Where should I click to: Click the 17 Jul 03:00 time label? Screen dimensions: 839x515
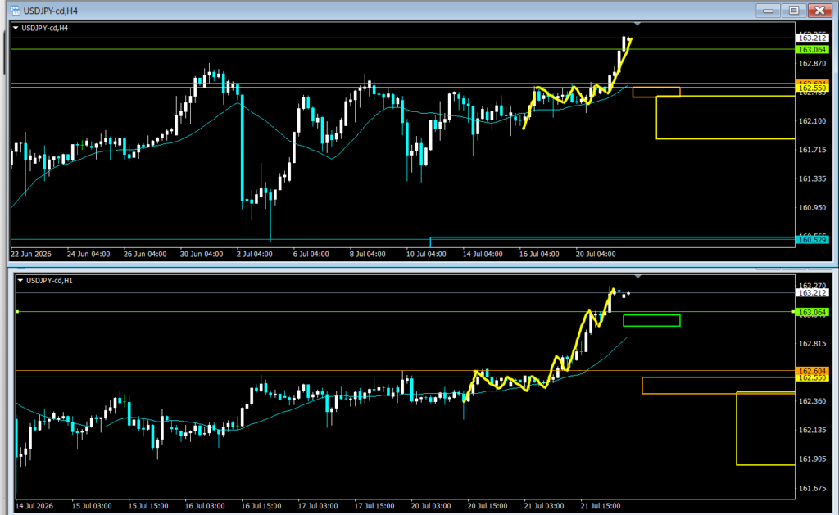318,506
